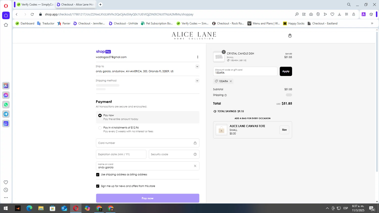
Task: Expand the Shipping method section
Action: pos(197,81)
